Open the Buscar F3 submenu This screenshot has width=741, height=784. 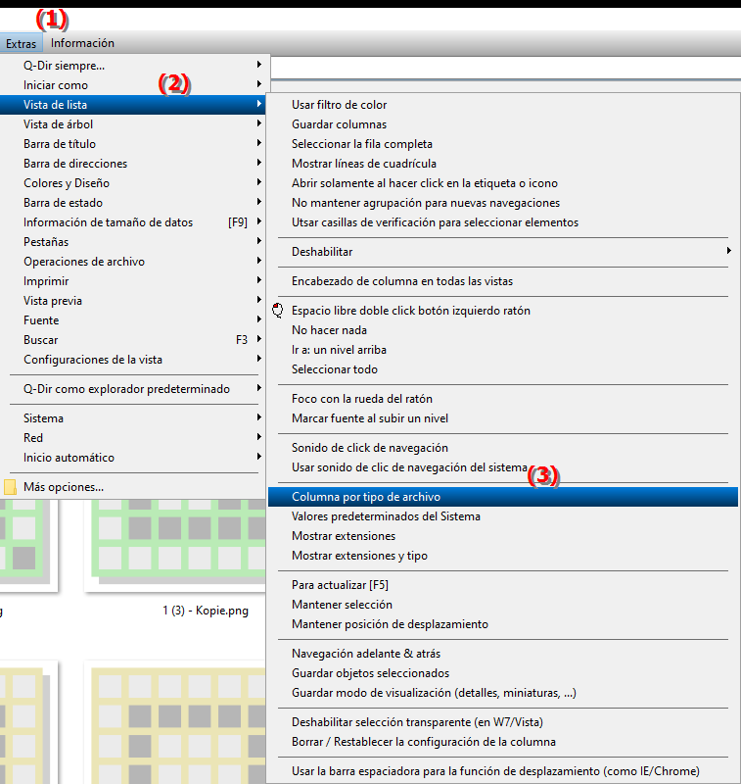(x=133, y=340)
